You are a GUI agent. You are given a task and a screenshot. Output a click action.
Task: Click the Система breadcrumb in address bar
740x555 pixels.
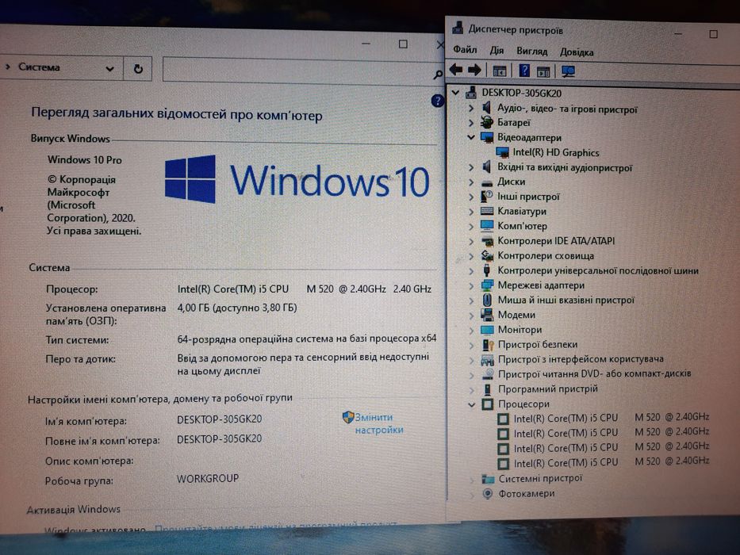point(39,67)
